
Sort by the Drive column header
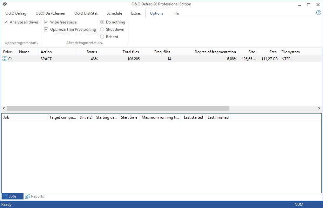(9, 52)
